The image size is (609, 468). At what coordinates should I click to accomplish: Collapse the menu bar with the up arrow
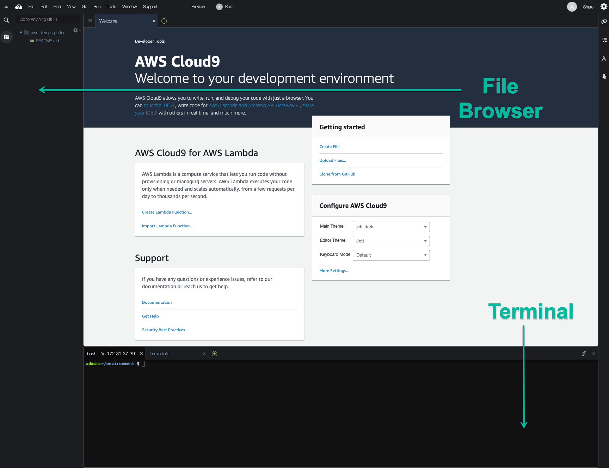click(6, 7)
